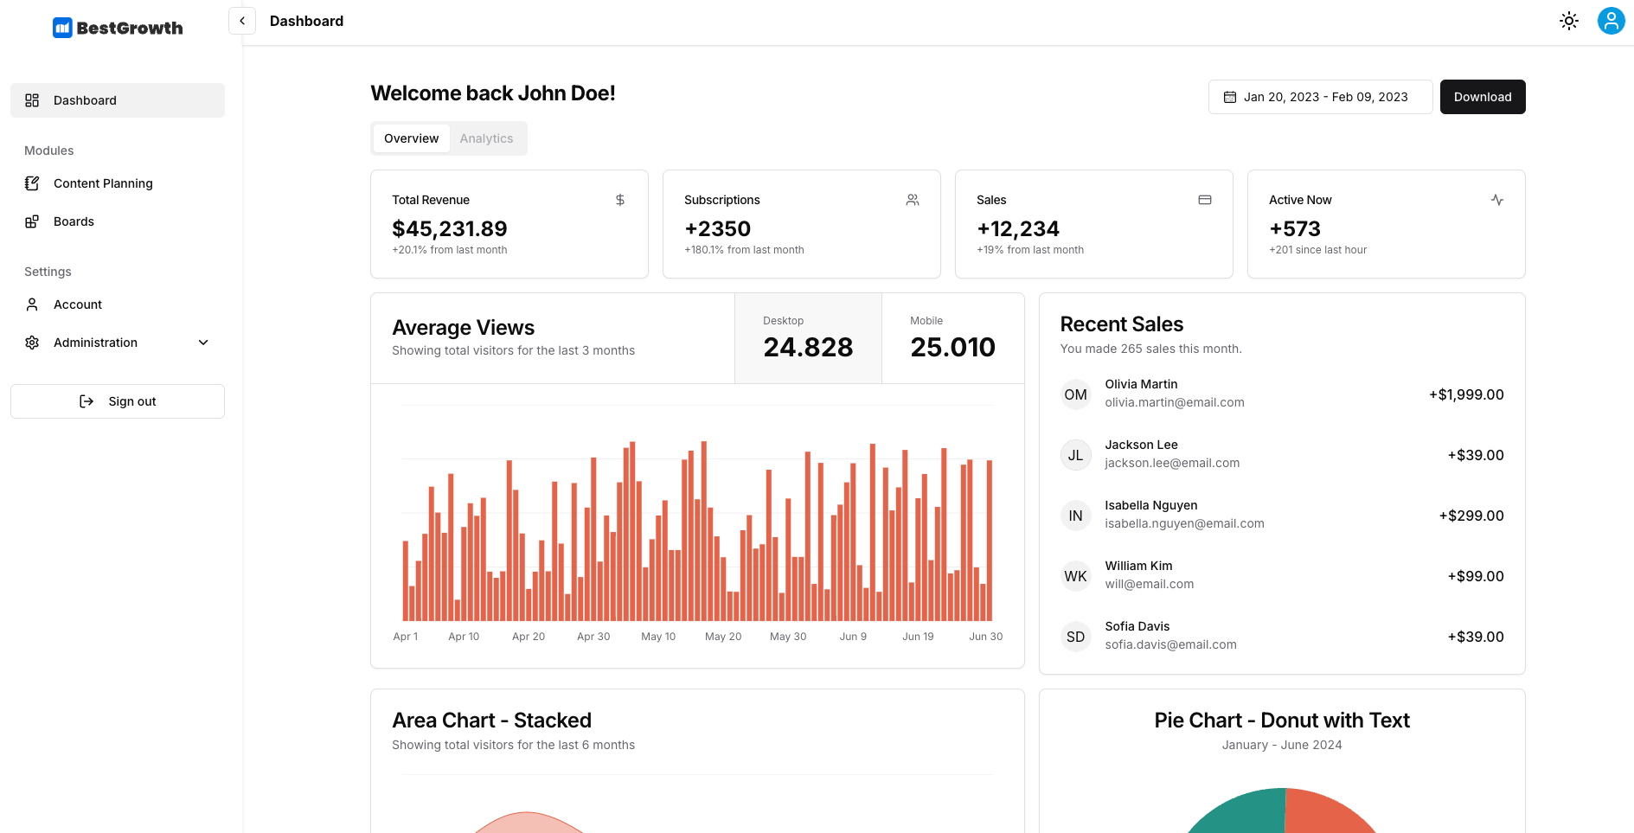
Task: Select the Desktop 24.828 views toggle
Action: 808,338
